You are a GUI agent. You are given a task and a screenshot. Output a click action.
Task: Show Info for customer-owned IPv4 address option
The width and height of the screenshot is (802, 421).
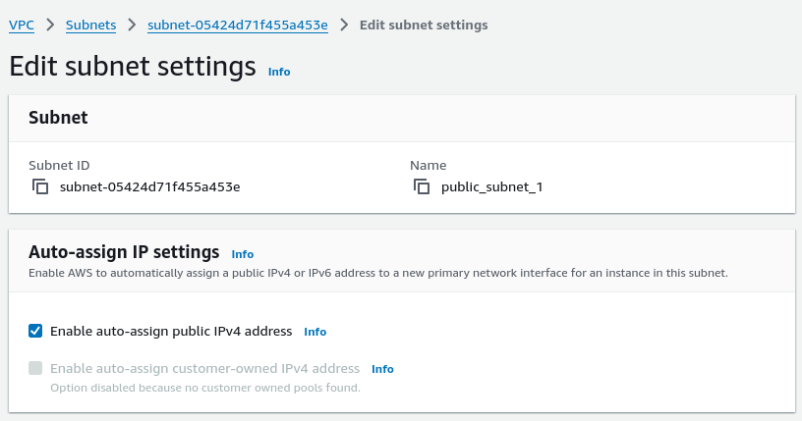[382, 369]
